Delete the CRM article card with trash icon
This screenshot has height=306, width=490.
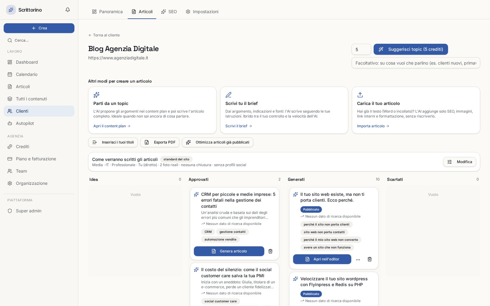tap(270, 251)
